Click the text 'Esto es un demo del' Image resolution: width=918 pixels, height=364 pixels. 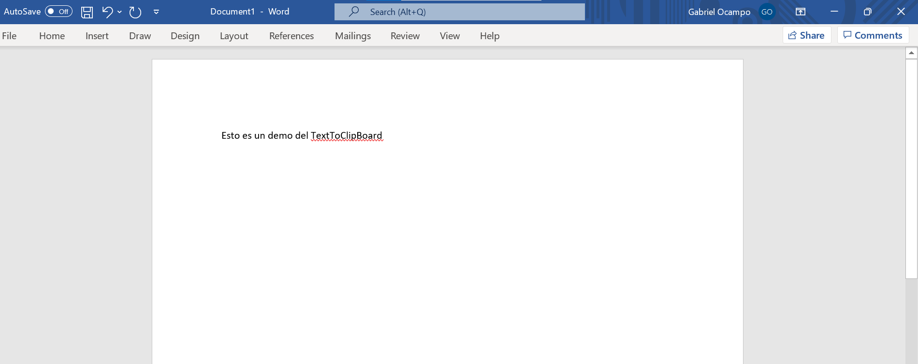(265, 136)
